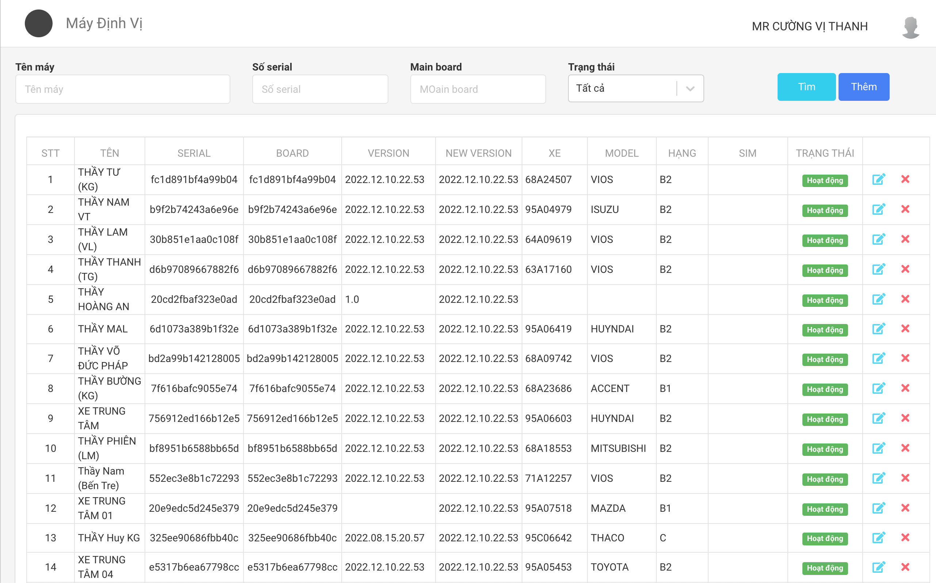
Task: Click edit icon for THẦY MAL row
Action: point(878,329)
